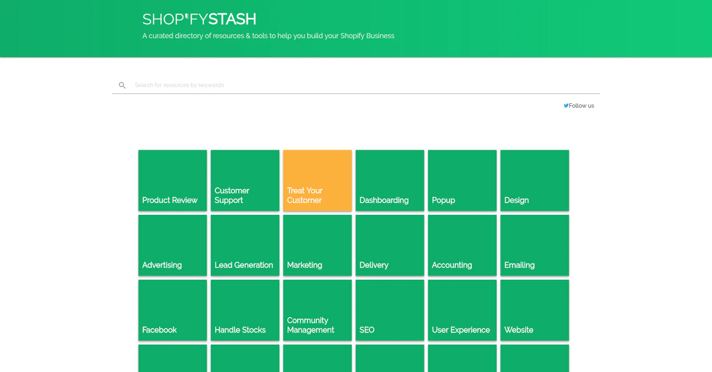Screen dimensions: 712x372
Task: Open the Customer Support category tile
Action: click(245, 180)
